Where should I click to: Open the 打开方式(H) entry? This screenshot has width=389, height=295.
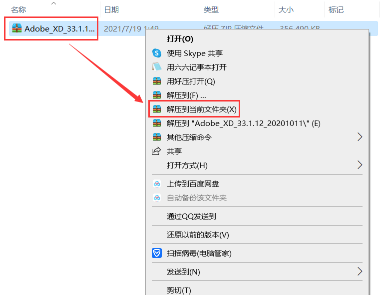point(187,165)
